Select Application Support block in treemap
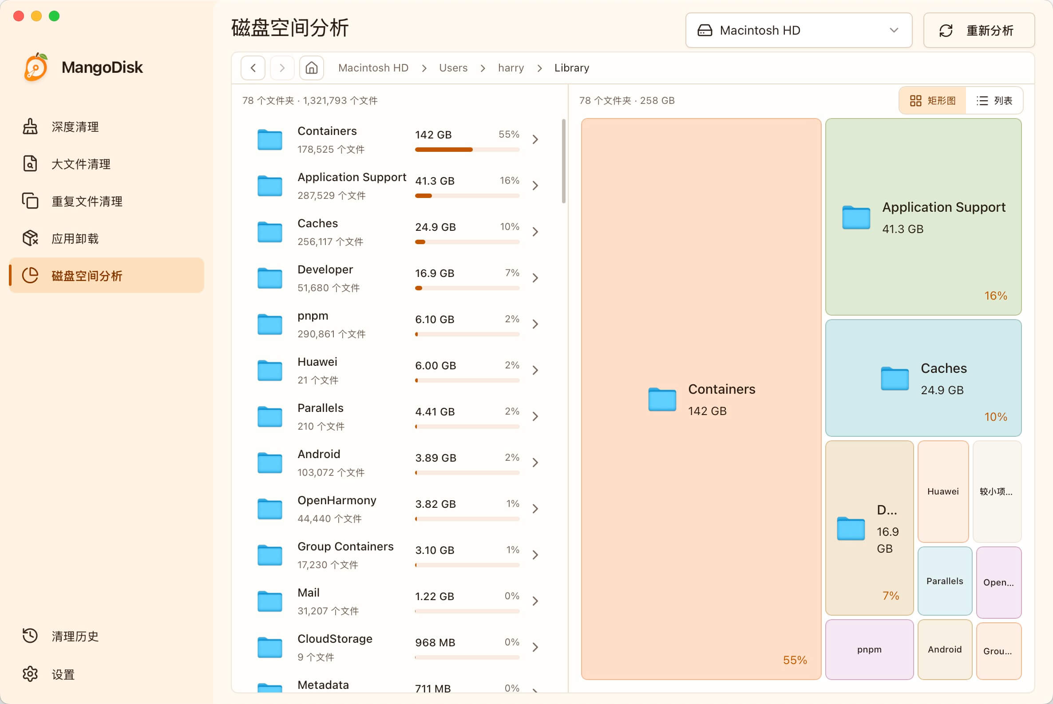Image resolution: width=1053 pixels, height=704 pixels. pos(923,217)
